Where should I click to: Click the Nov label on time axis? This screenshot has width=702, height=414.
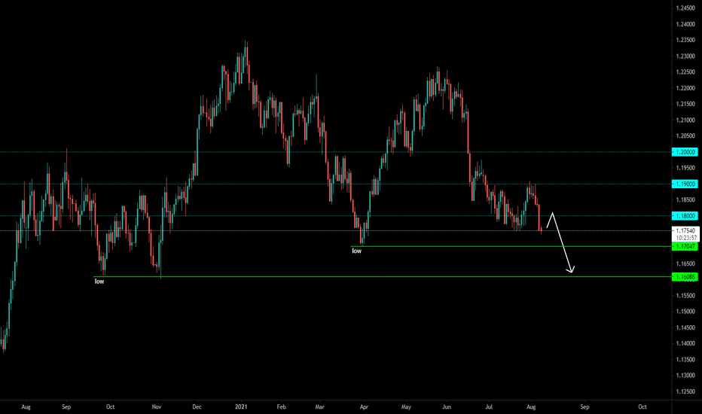point(156,407)
